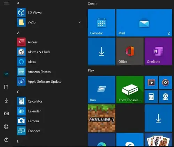The image size is (174, 147).
Task: Open the small Calculator tile in Play group
Action: [x=151, y=97]
